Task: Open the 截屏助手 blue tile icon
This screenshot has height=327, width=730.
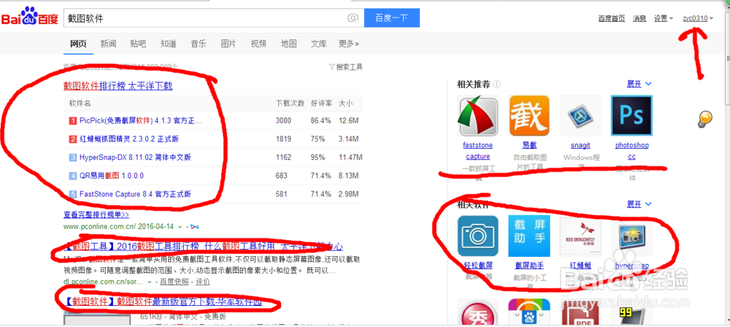Action: (x=529, y=236)
